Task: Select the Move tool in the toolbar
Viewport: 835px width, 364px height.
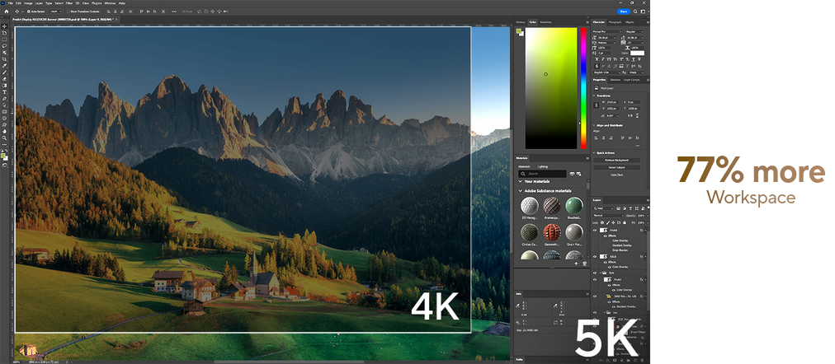Action: 4,26
